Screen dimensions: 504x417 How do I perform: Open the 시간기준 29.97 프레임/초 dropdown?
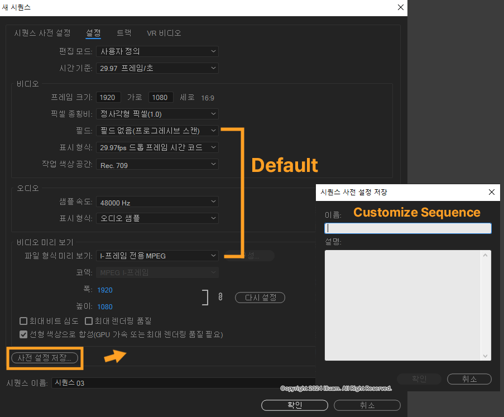click(x=157, y=68)
